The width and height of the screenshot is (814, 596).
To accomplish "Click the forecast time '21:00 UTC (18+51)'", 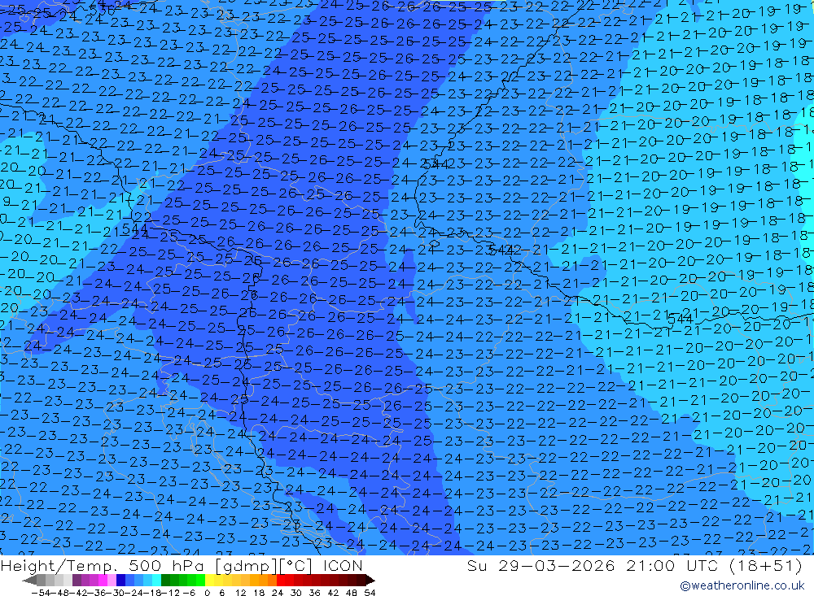I will [x=716, y=565].
